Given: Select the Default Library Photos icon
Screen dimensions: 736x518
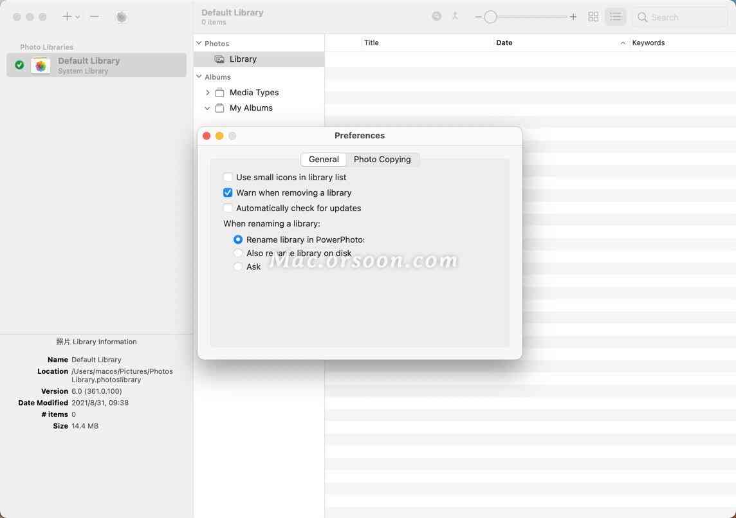Looking at the screenshot, I should 41,65.
